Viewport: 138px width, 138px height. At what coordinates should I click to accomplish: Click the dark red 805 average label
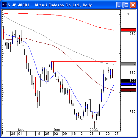pos(128,90)
